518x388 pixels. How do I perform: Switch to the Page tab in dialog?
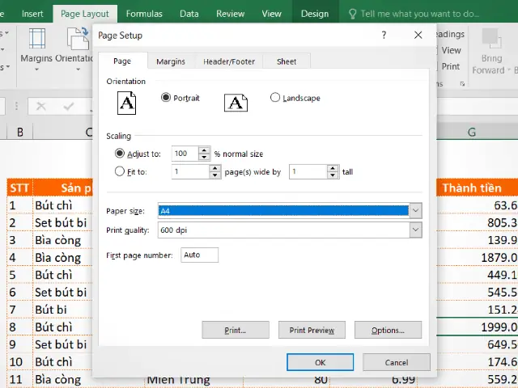[x=122, y=61]
